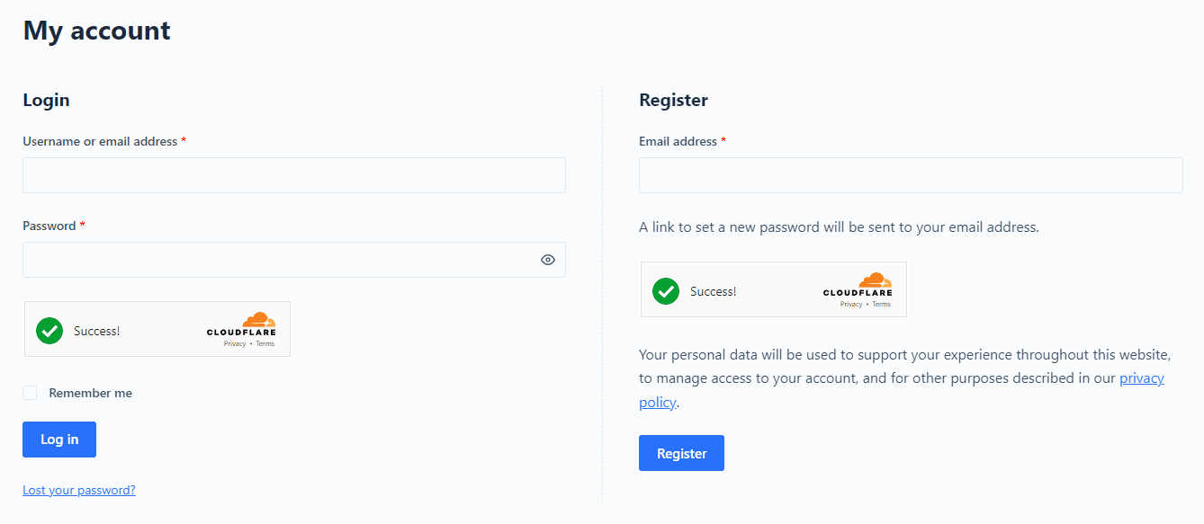Open the privacy policy link
The width and height of the screenshot is (1204, 524).
click(1141, 377)
